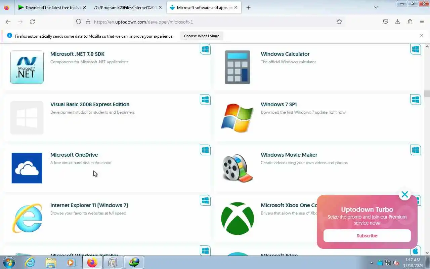
Task: List all tabs dropdown arrow
Action: [x=376, y=7]
